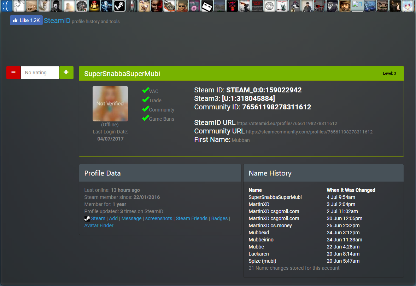
Task: Click the Lackaren name history entry
Action: click(259, 254)
